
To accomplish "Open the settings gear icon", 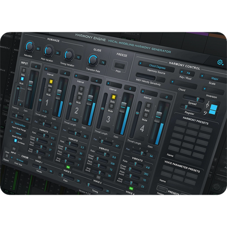I will 220,63.
